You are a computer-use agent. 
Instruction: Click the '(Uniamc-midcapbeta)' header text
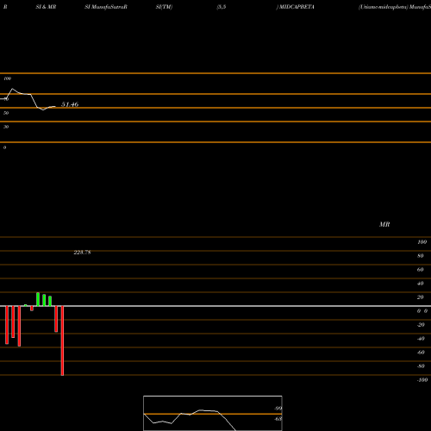pos(384,7)
